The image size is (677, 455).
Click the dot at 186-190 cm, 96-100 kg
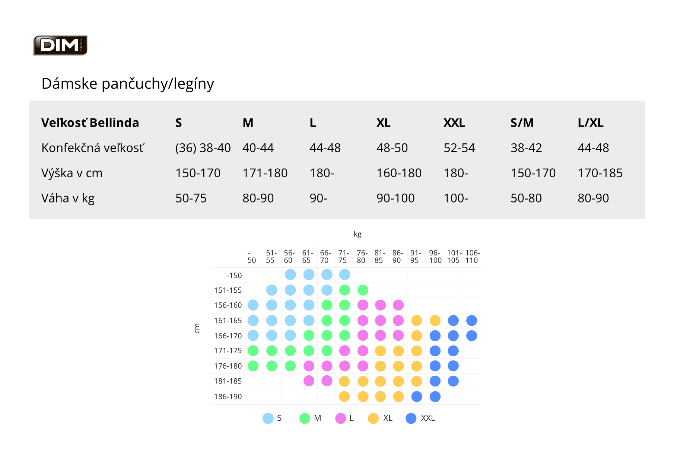(435, 397)
